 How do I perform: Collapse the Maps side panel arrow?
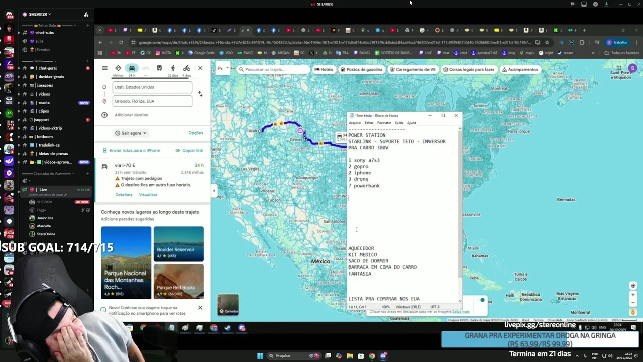214,191
